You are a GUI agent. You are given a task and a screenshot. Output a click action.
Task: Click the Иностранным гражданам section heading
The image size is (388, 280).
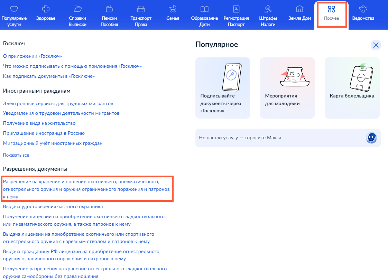[37, 91]
